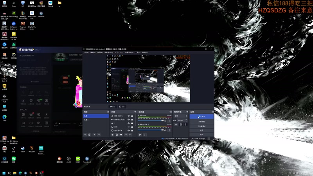313x176 pixels.
Task: Select Steam desktop shortcut
Action: click(x=23, y=149)
